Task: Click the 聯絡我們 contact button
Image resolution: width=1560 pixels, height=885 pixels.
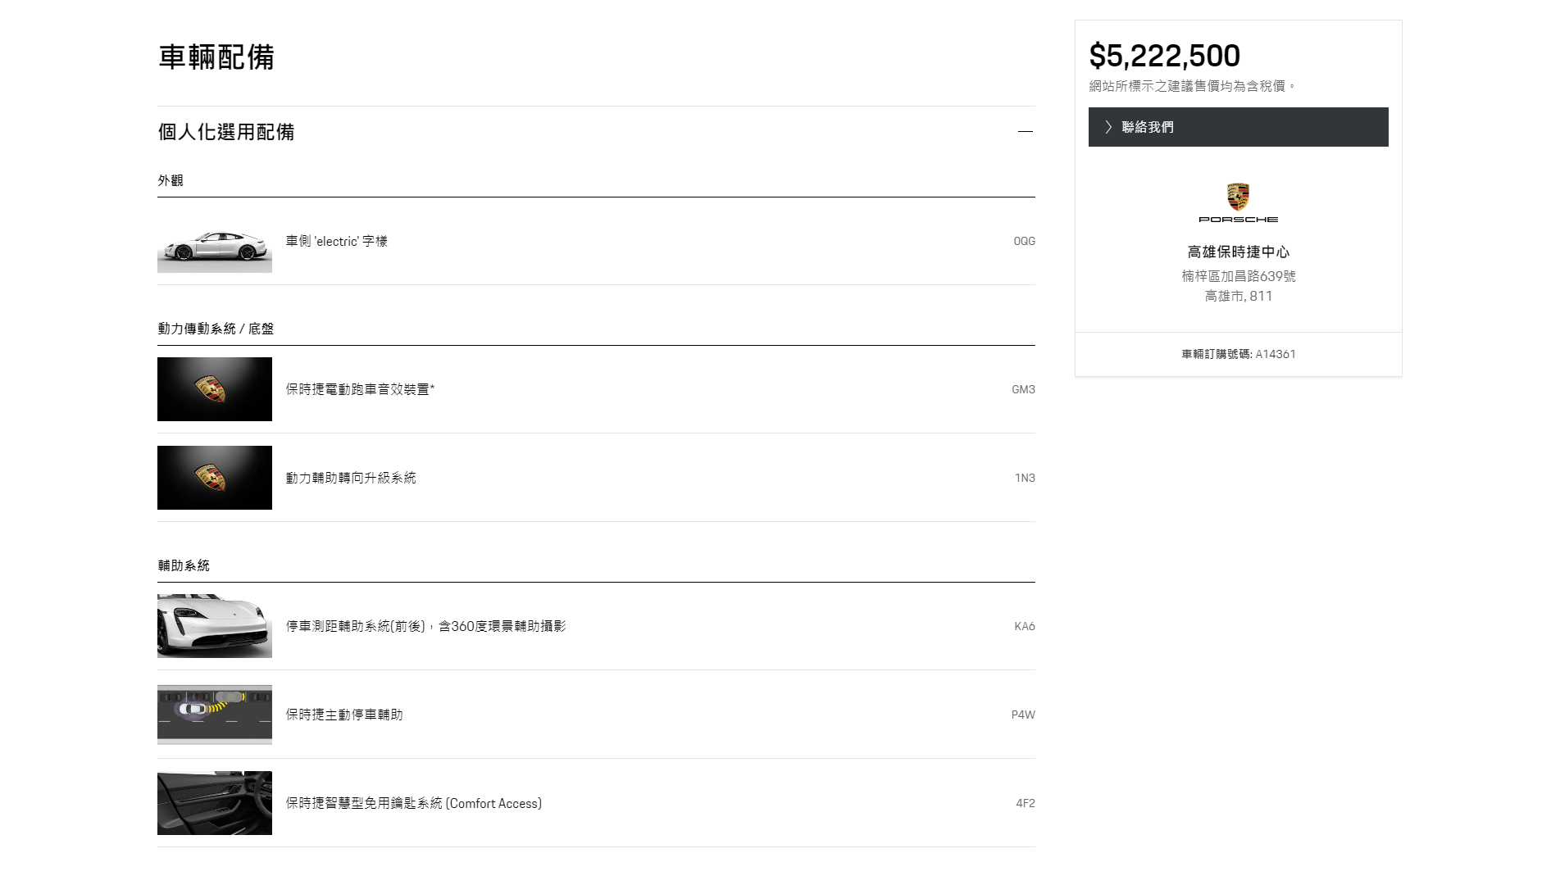Action: [x=1238, y=127]
